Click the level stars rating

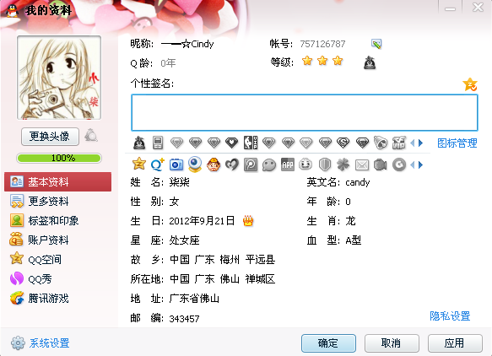pyautogui.click(x=322, y=61)
